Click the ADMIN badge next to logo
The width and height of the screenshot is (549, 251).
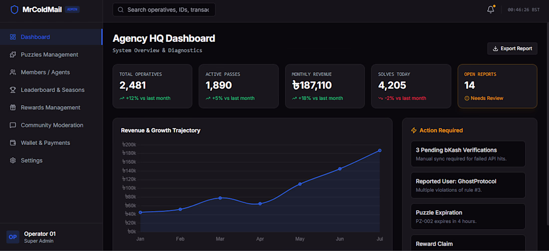click(x=72, y=9)
